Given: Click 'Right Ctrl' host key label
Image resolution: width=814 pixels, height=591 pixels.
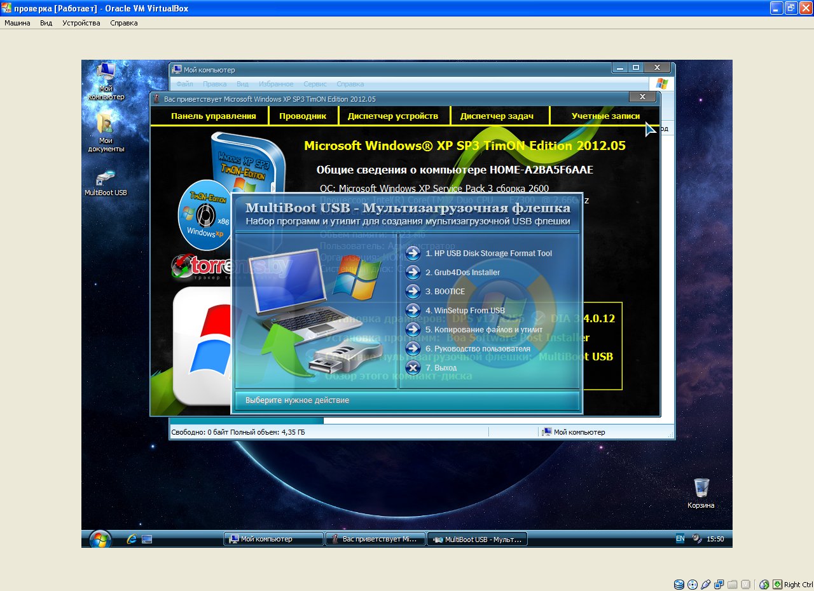Looking at the screenshot, I should pos(798,585).
